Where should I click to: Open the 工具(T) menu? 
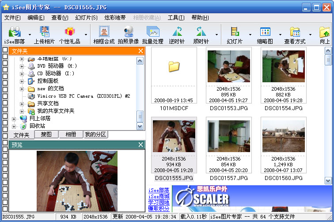point(176,18)
